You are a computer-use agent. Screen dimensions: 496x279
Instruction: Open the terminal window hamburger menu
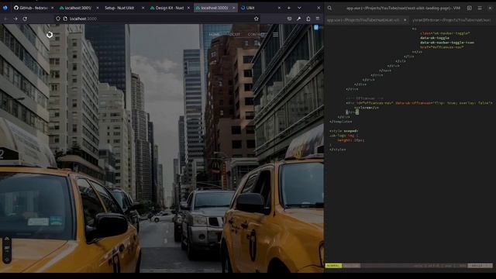coord(480,8)
